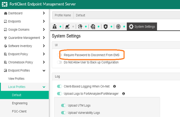Open the AntiVirus bug icon tab
180x117 pixels.
55,27
